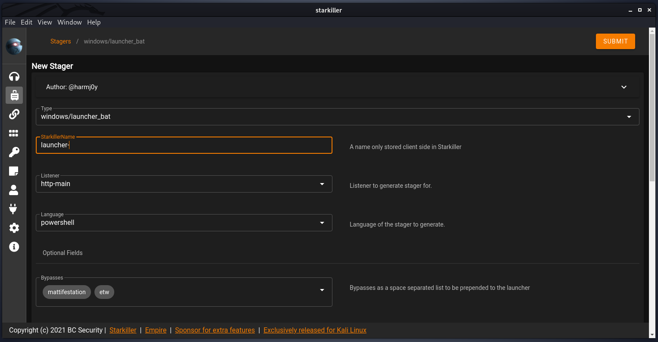Click Author: @harmj0y text

[x=72, y=87]
